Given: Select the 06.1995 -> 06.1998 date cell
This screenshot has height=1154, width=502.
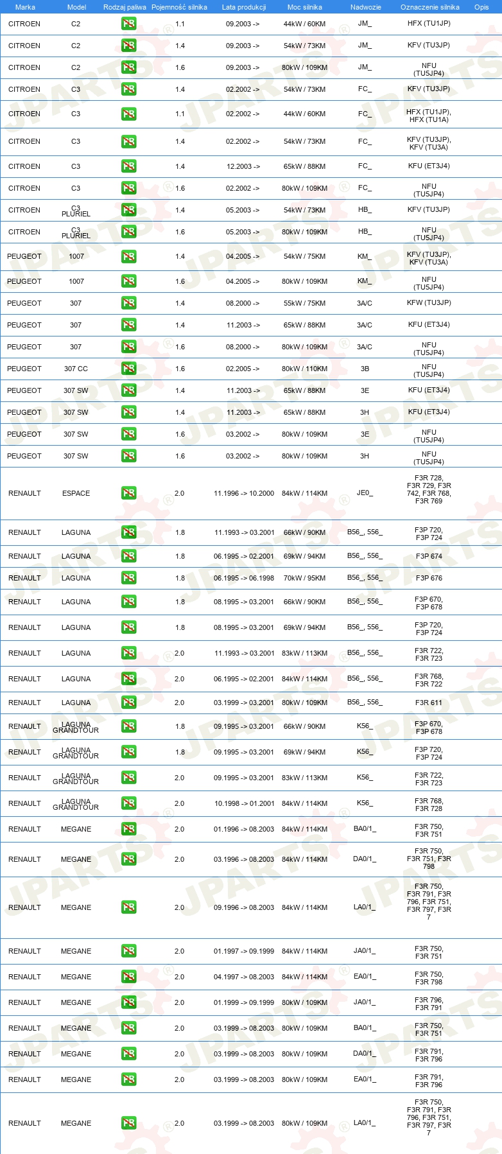Looking at the screenshot, I should (x=244, y=578).
